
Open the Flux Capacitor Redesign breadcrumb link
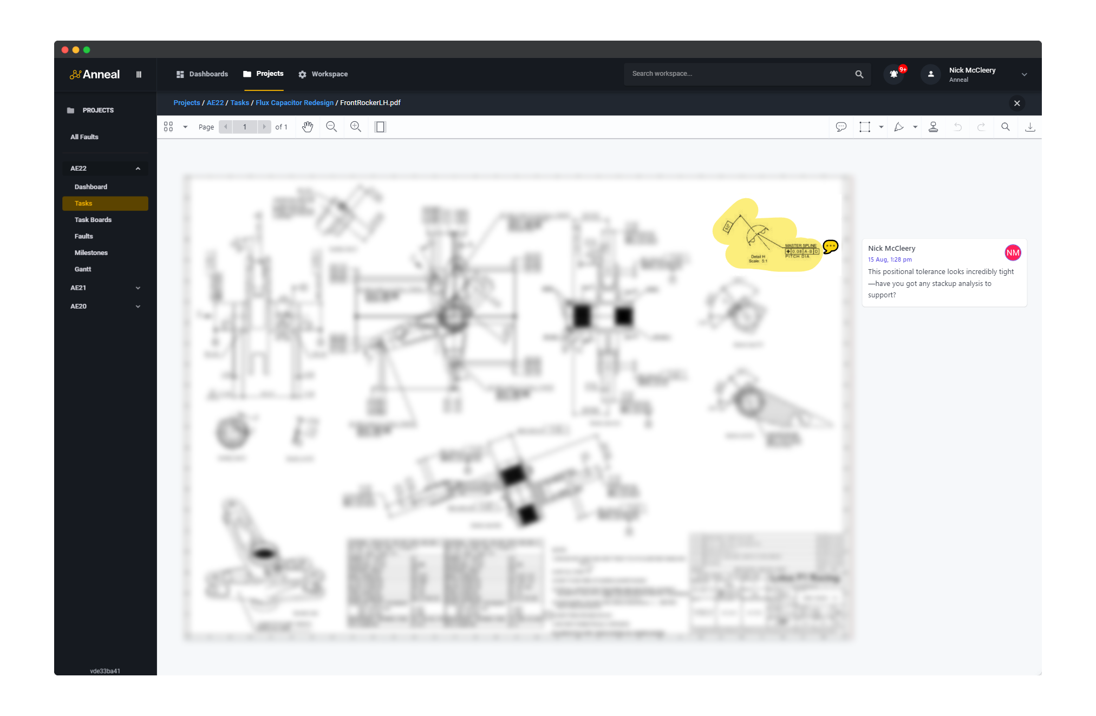pyautogui.click(x=294, y=102)
